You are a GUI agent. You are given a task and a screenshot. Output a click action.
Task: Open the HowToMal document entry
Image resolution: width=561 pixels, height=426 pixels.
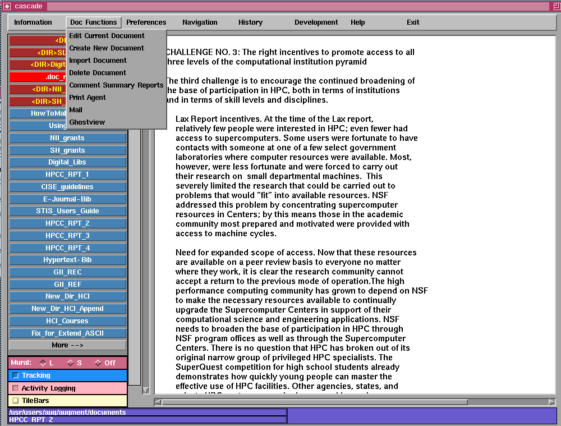(x=38, y=113)
